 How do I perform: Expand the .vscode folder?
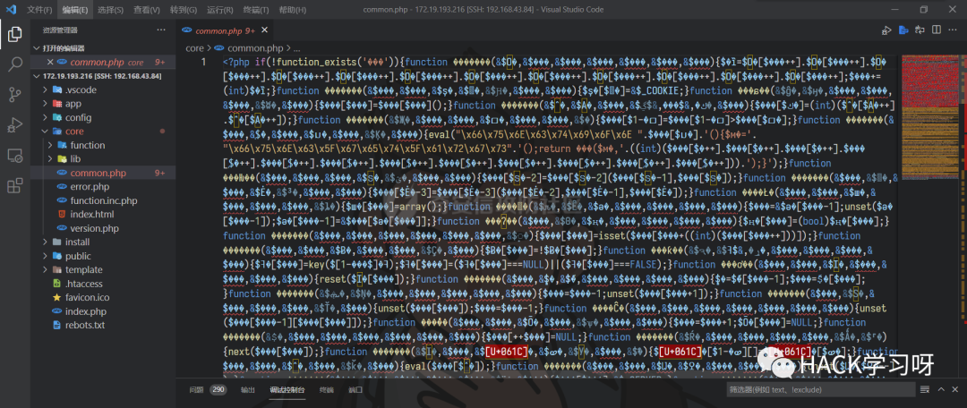point(81,90)
